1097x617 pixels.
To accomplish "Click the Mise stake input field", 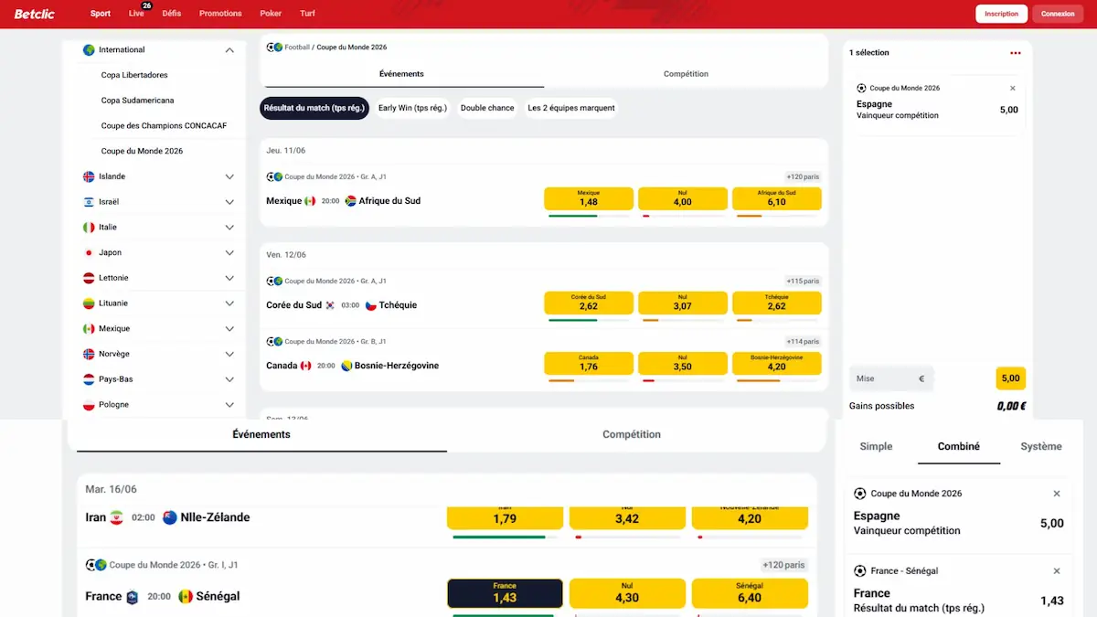I will tap(891, 378).
